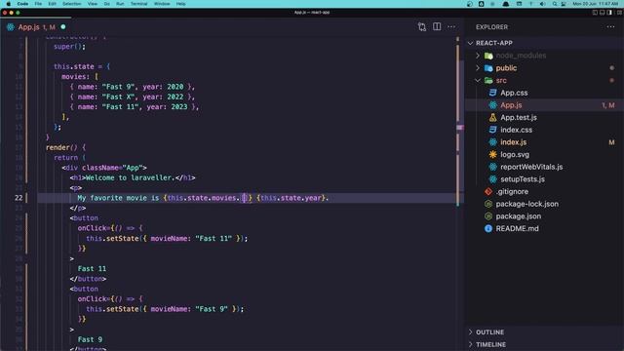Screen dimensions: 624x351
Task: Click the CSS icon beside App.css
Action: [492, 93]
